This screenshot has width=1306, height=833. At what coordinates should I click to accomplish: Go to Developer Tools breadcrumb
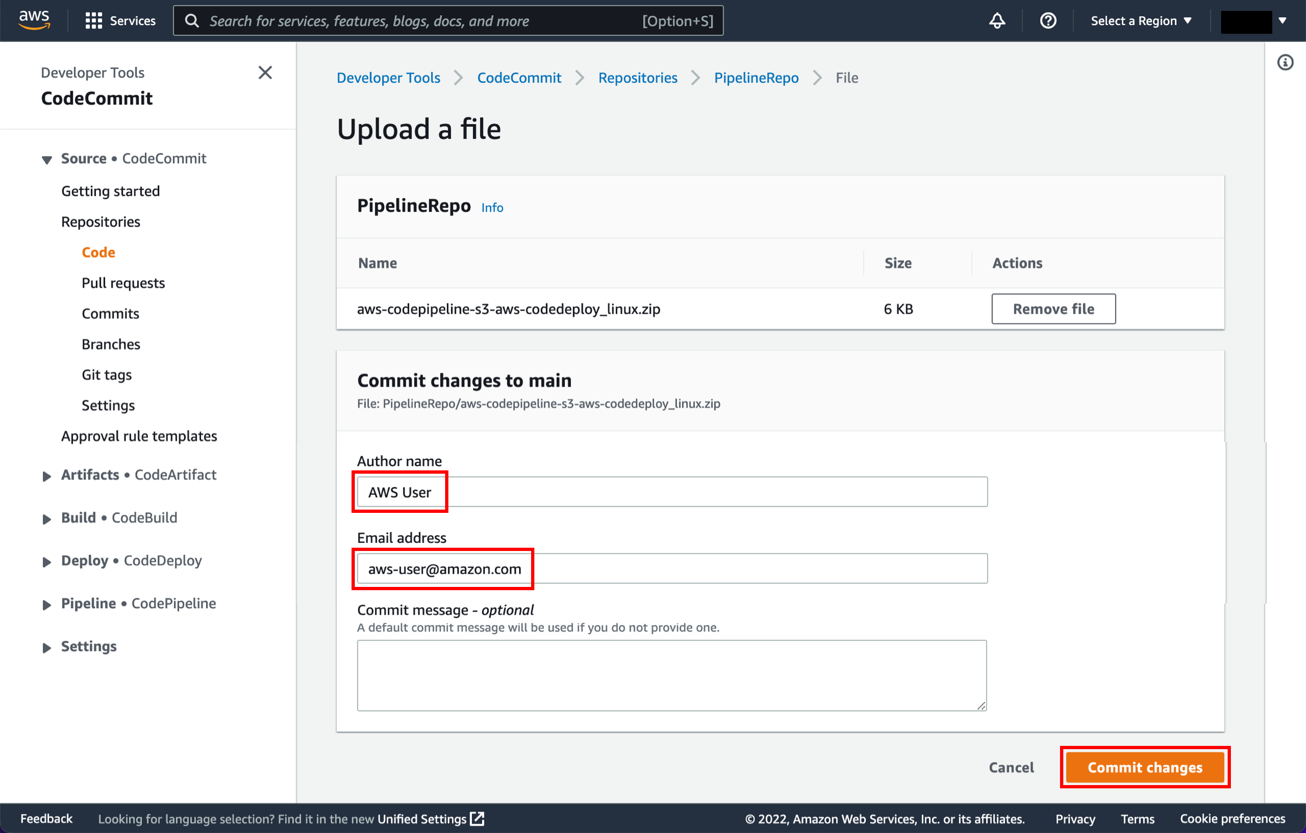(x=389, y=77)
